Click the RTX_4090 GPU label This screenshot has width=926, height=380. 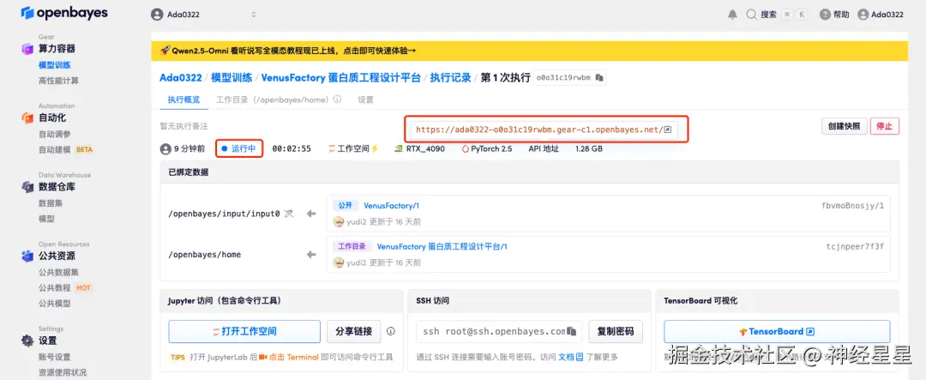click(419, 149)
